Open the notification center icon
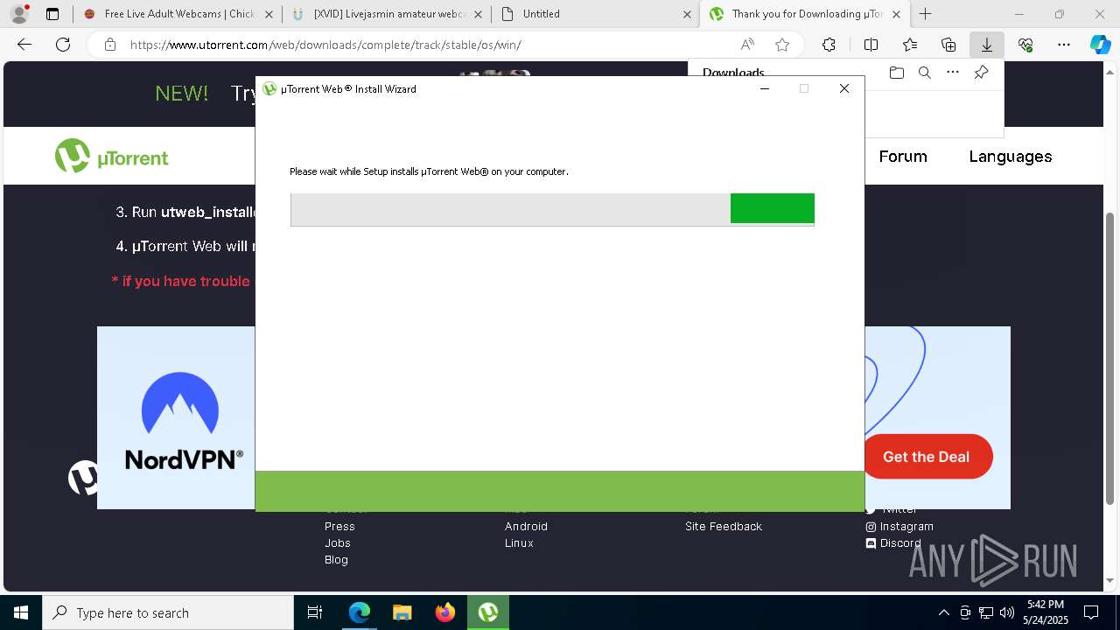This screenshot has height=630, width=1120. point(1091,612)
